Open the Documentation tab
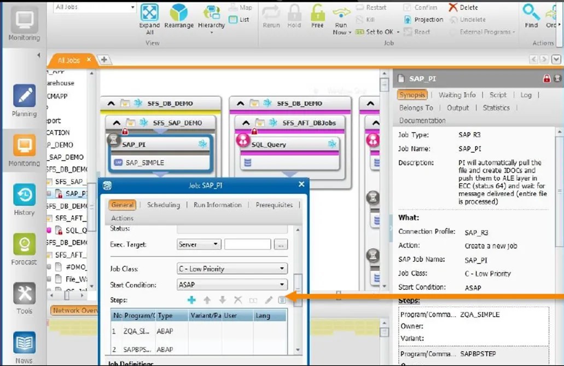This screenshot has width=564, height=366. click(x=422, y=121)
